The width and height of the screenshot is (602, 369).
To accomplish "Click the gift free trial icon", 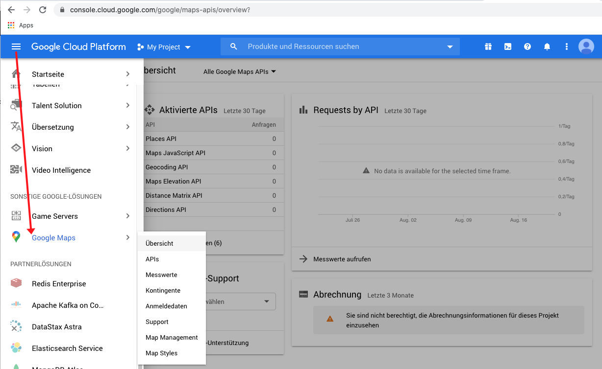I will click(x=488, y=46).
